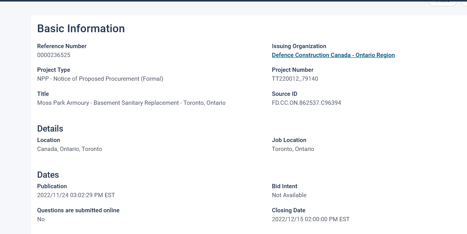Click the Closing Date label
Image resolution: width=467 pixels, height=234 pixels.
coord(289,210)
